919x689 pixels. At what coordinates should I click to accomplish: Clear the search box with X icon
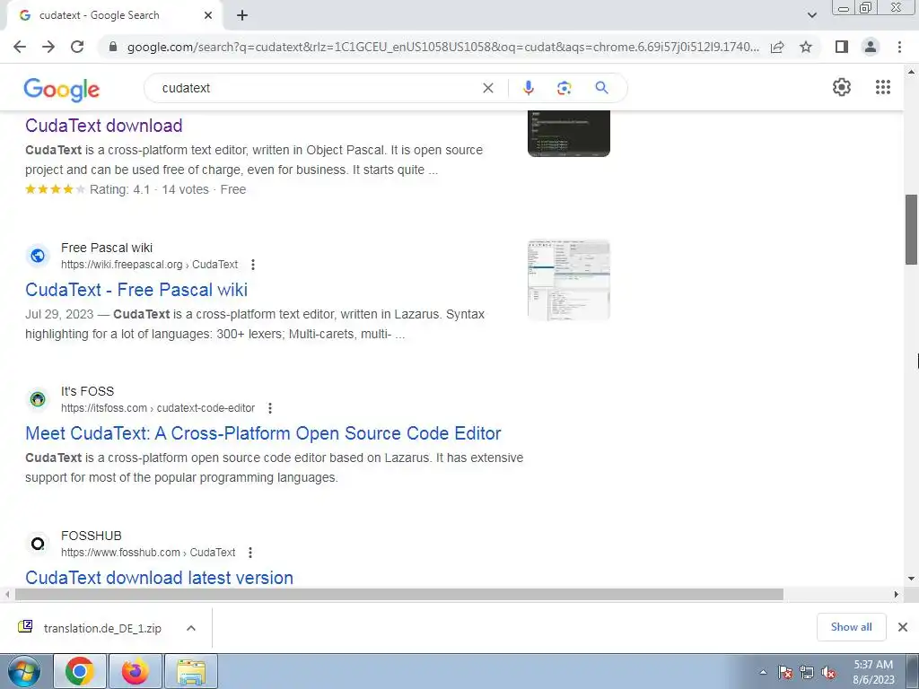487,88
